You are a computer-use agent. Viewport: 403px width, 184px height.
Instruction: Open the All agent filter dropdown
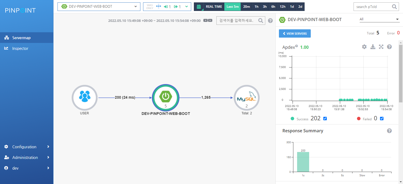coord(379,19)
